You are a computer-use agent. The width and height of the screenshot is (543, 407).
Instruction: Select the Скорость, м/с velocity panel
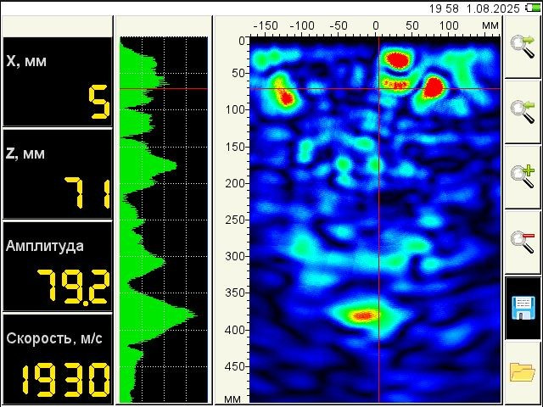click(x=58, y=358)
